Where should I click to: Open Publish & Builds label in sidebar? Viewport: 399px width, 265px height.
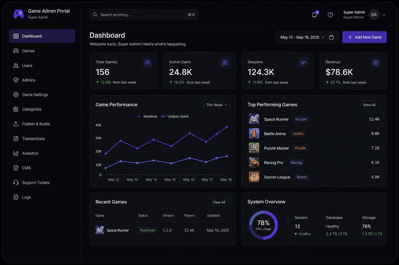pyautogui.click(x=36, y=124)
